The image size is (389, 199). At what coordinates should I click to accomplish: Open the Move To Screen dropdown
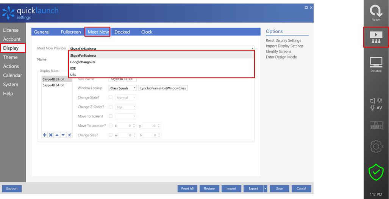[125, 116]
